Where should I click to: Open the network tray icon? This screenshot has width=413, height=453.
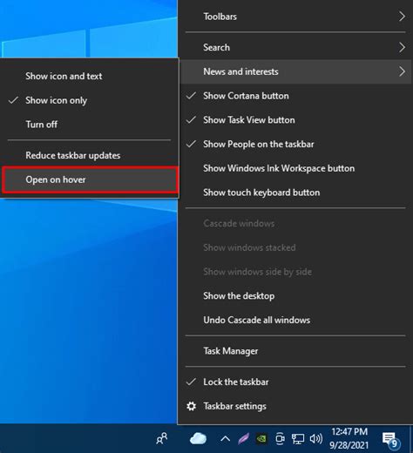click(298, 439)
